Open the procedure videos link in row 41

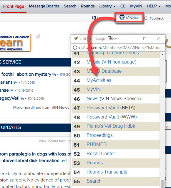[x=113, y=53]
